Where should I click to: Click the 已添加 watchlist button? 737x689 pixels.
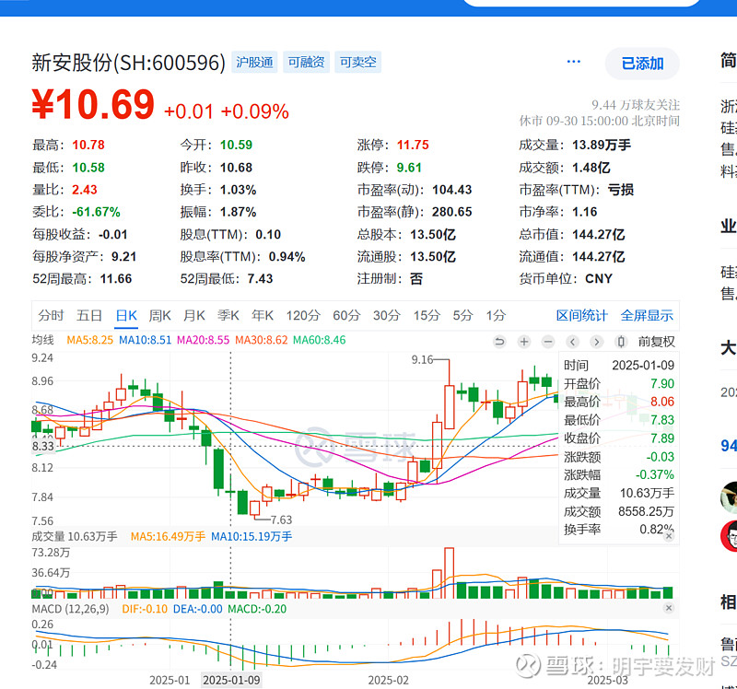[x=642, y=63]
